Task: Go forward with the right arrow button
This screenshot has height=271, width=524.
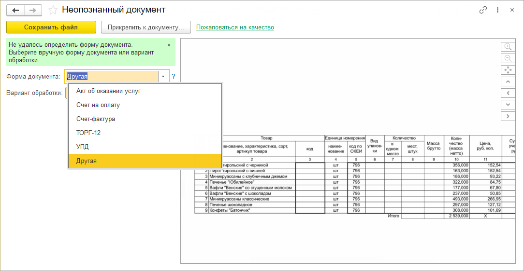Action: (33, 10)
